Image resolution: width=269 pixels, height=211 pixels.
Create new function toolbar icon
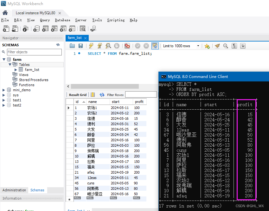[x=72, y=29]
